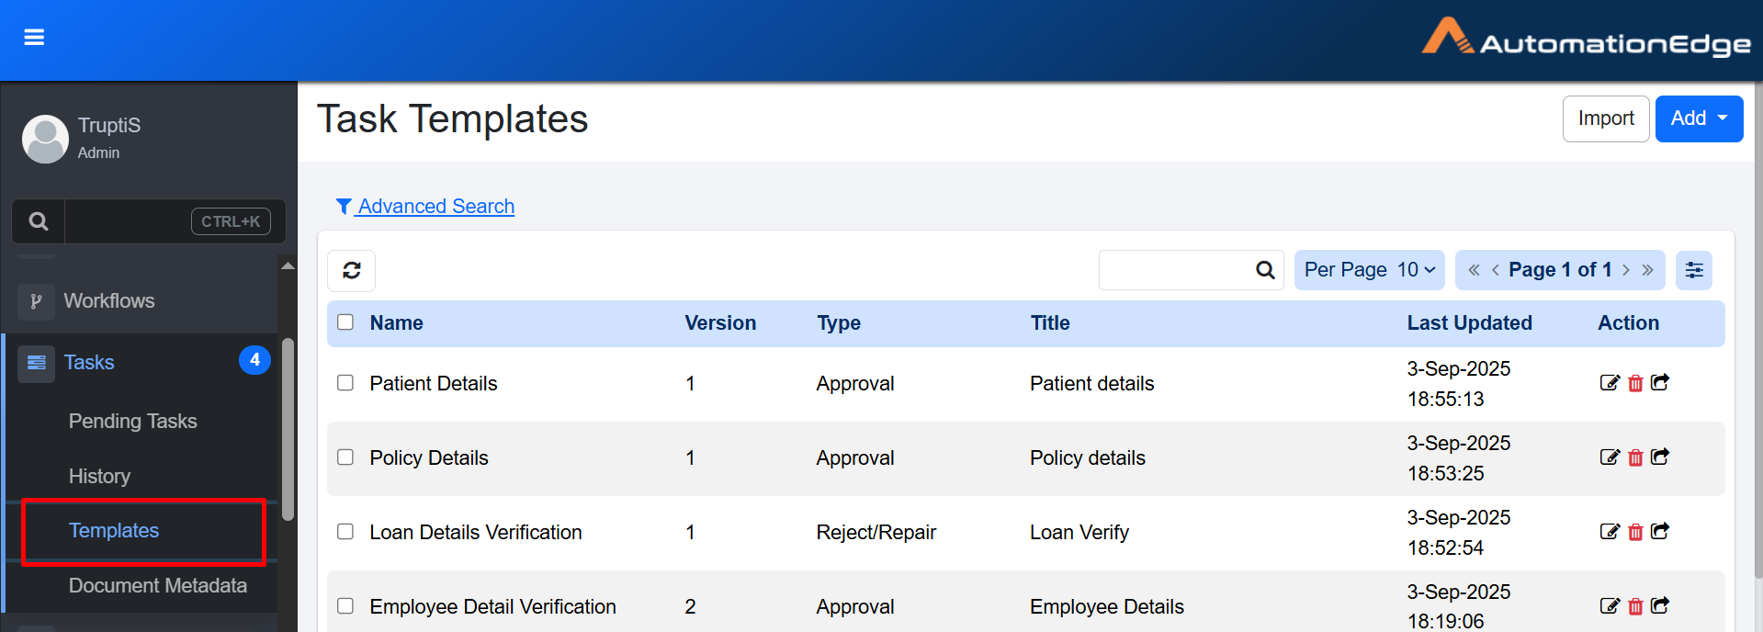
Task: Click the page's right vertical scrollbar
Action: click(x=1757, y=331)
